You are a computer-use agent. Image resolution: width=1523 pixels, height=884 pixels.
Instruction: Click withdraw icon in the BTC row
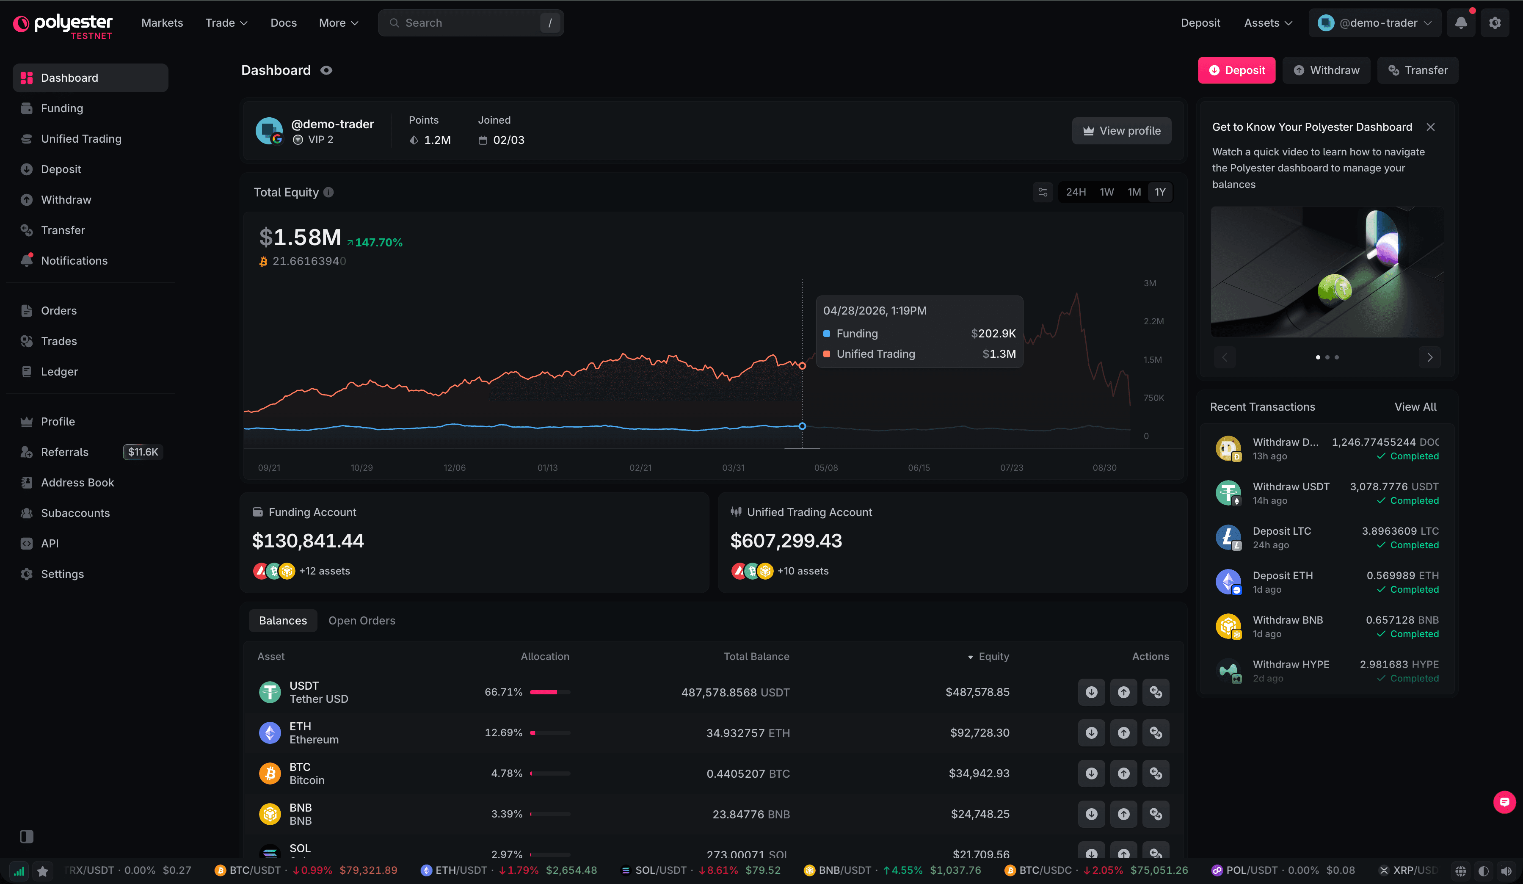click(x=1123, y=773)
